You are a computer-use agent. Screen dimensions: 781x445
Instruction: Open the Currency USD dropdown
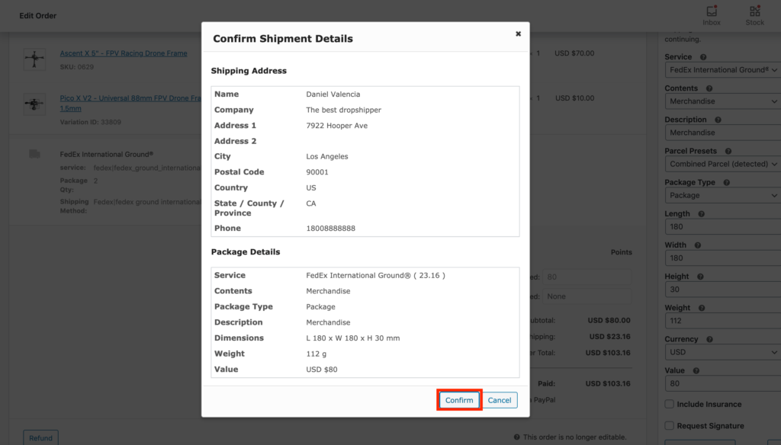pyautogui.click(x=722, y=352)
